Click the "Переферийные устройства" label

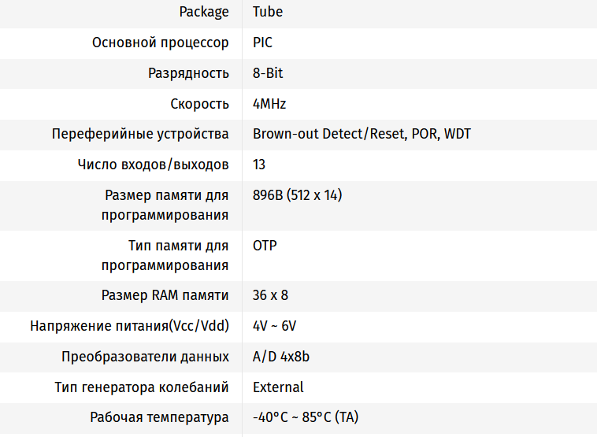tap(140, 134)
